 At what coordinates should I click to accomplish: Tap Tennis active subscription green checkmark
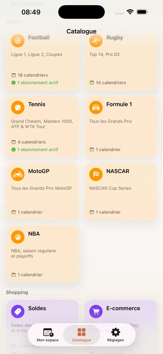(x=13, y=150)
